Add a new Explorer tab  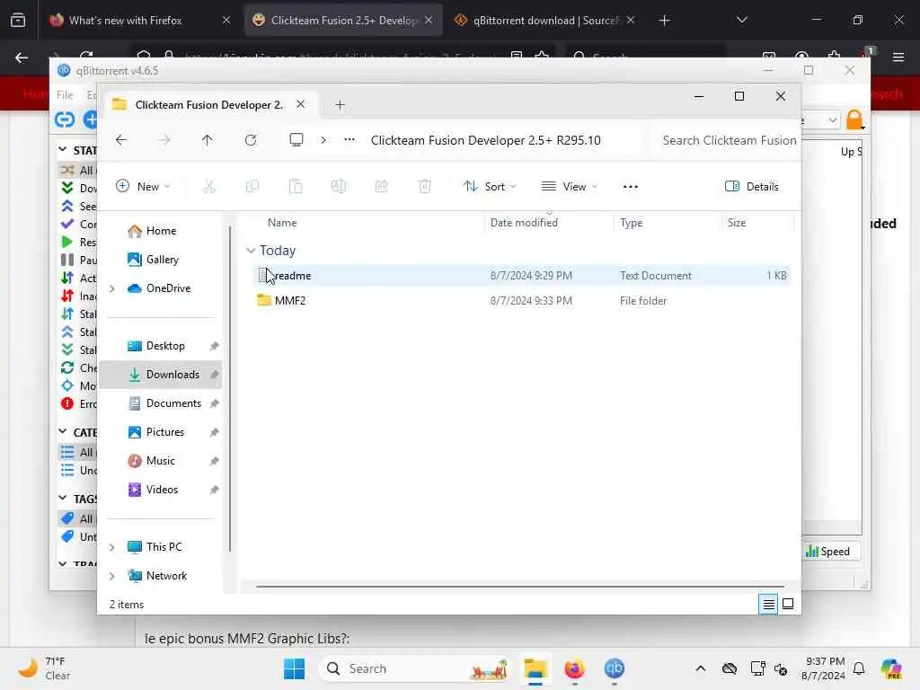click(340, 105)
